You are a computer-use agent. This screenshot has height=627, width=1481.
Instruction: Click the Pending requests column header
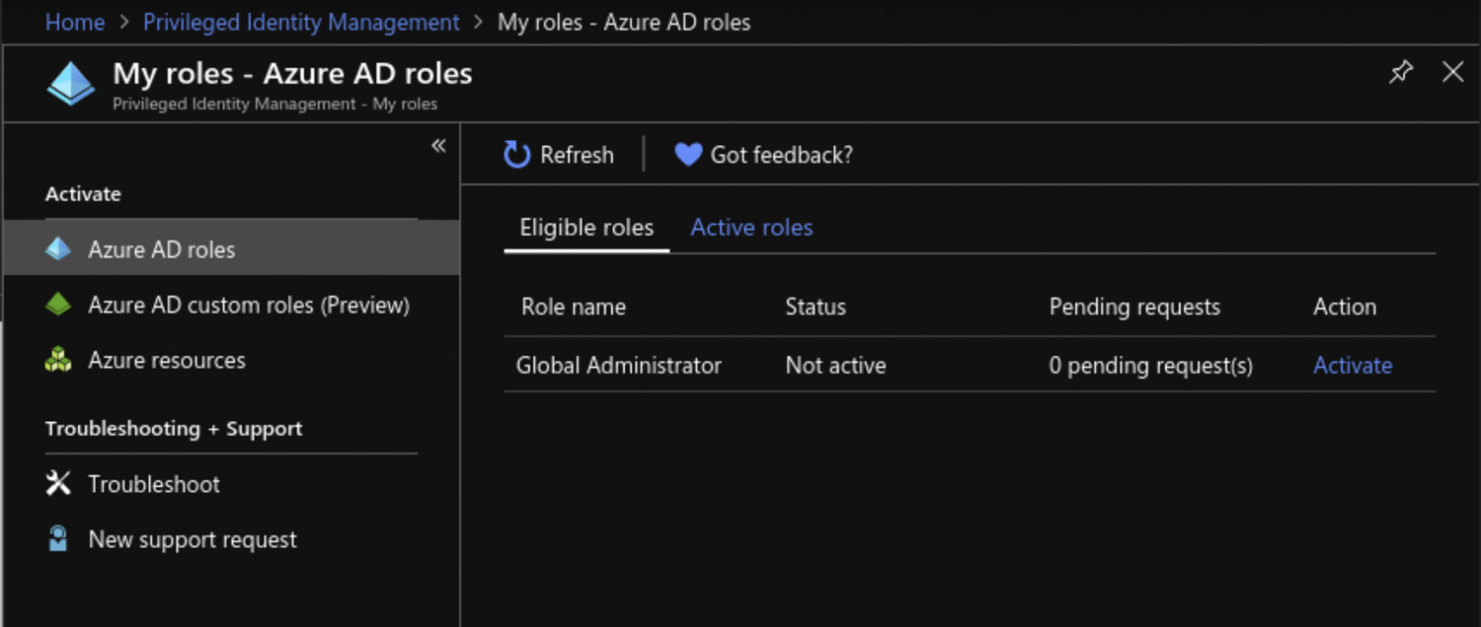click(x=1134, y=307)
